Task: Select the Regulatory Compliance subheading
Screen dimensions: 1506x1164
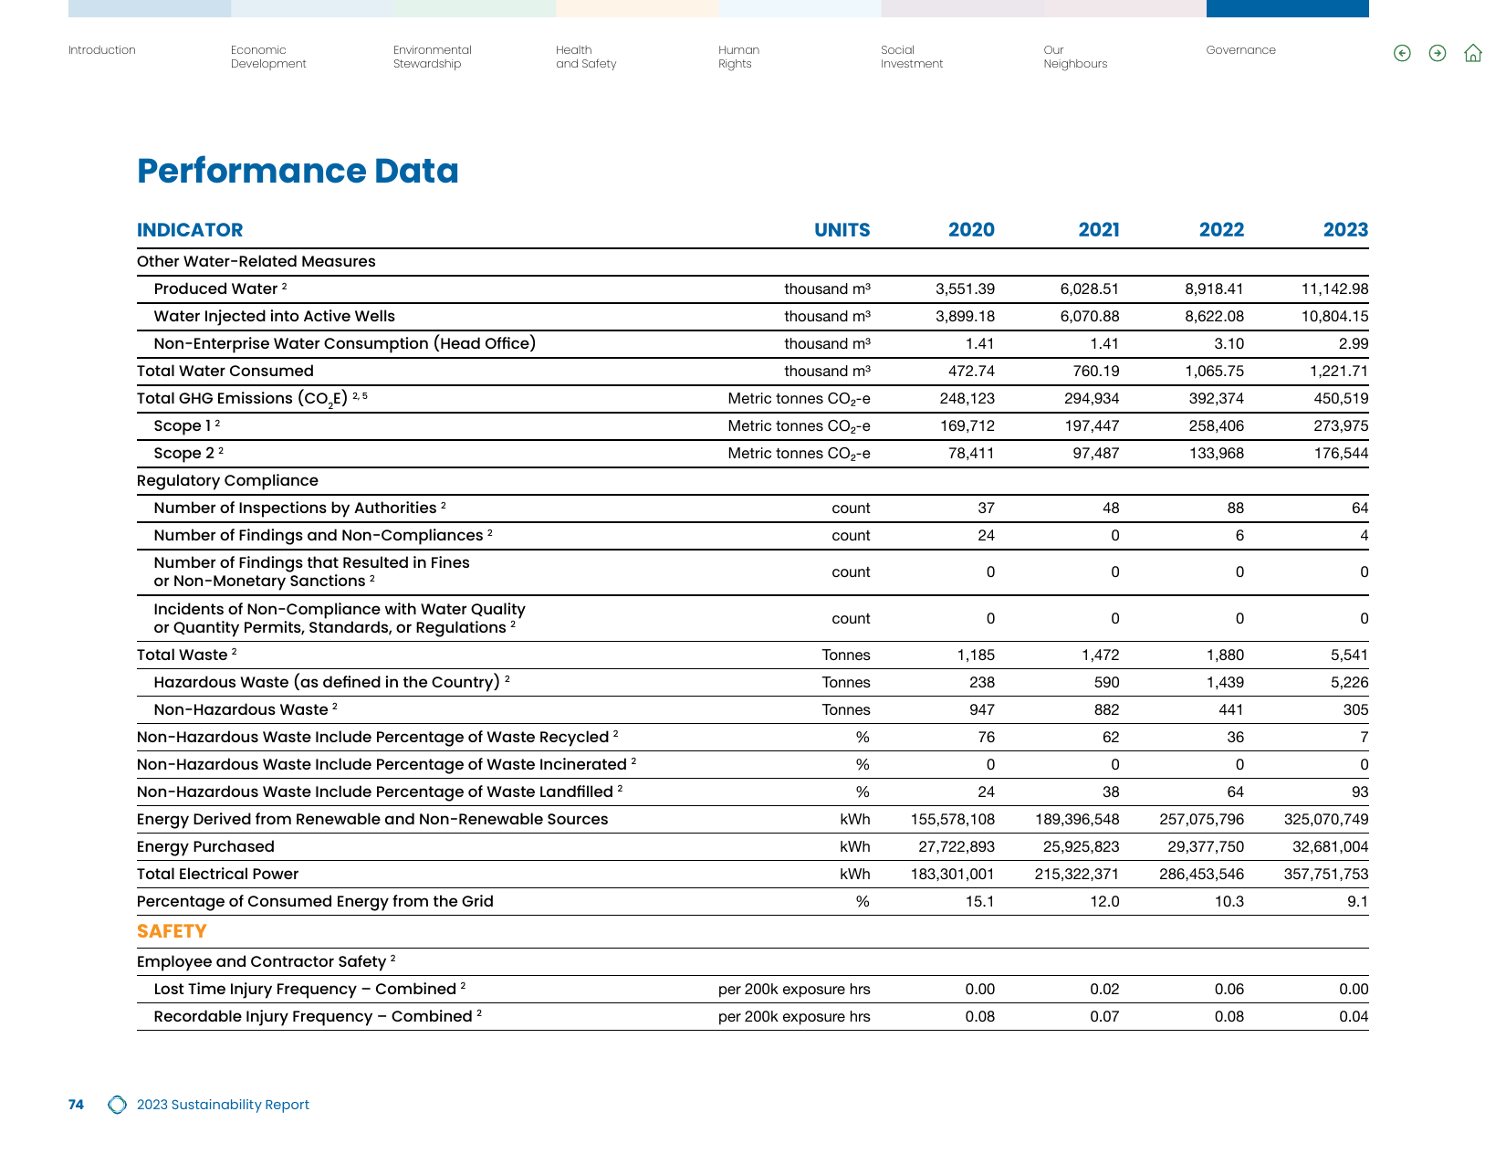Action: [227, 481]
